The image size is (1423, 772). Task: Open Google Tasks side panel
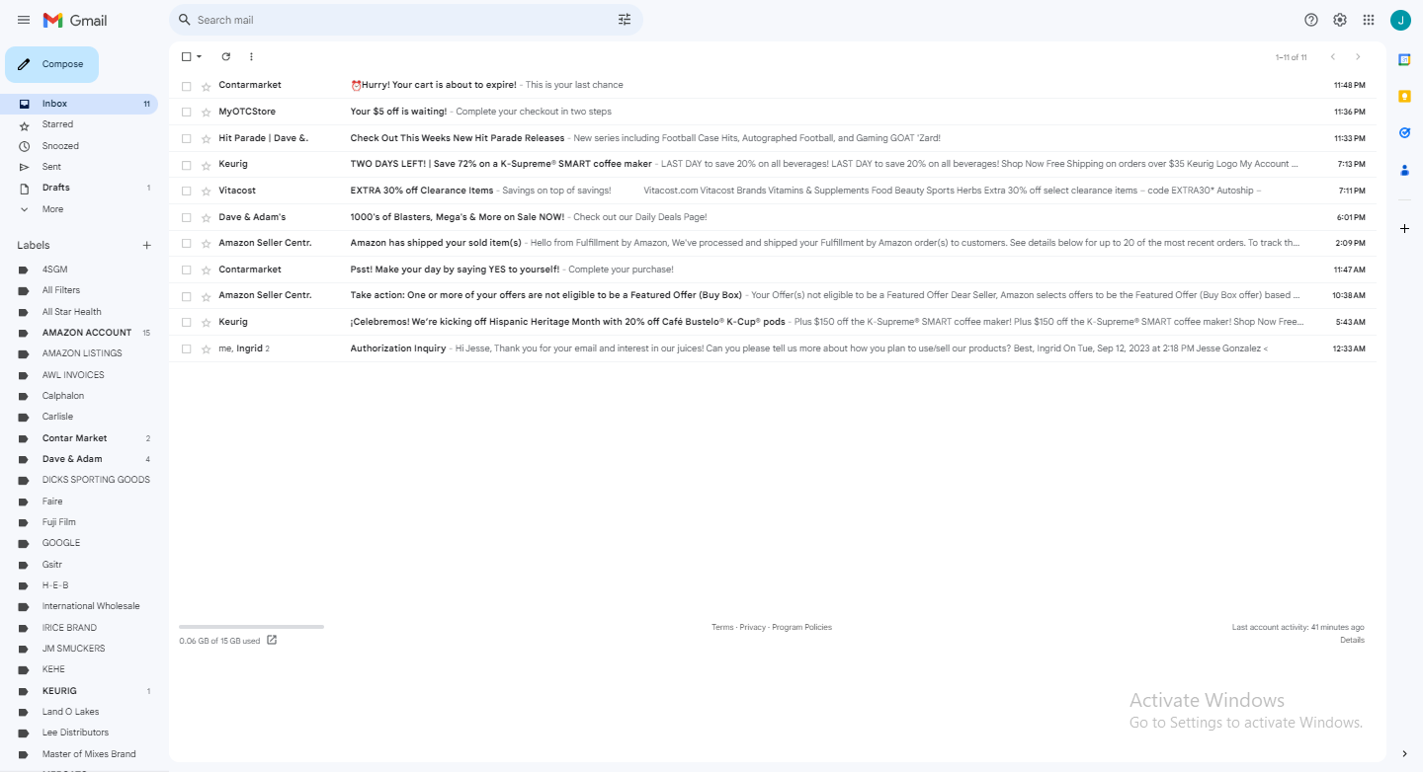[1404, 132]
